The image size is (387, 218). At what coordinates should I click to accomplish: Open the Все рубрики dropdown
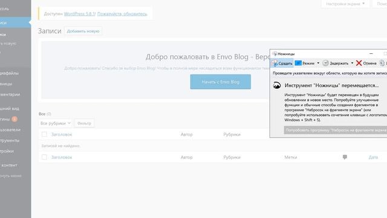pos(55,123)
